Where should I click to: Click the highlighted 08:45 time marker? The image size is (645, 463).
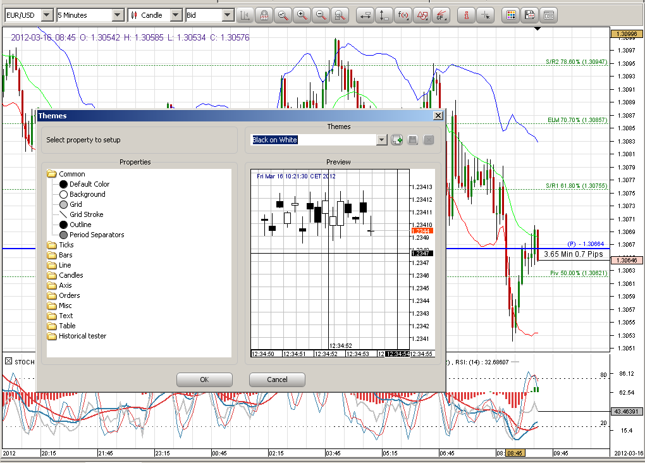[x=515, y=453]
